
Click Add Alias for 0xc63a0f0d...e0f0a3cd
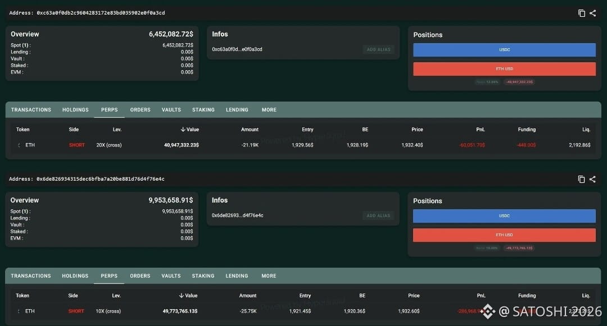click(379, 49)
